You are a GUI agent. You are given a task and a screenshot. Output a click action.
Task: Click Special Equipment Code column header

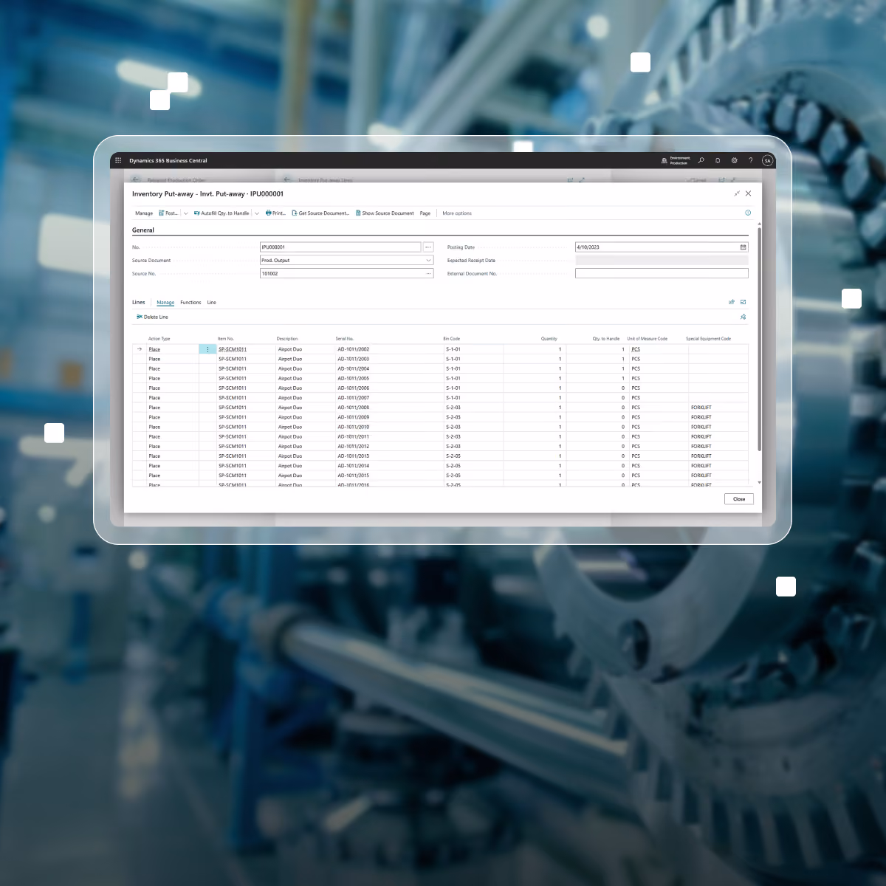[708, 339]
